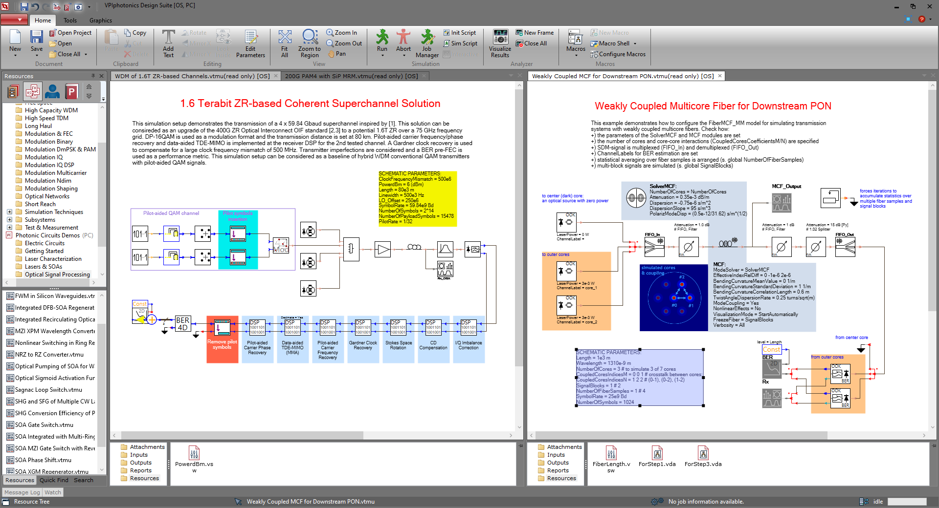
Task: Close the Weakly Coupled MCF document tab
Action: 719,76
